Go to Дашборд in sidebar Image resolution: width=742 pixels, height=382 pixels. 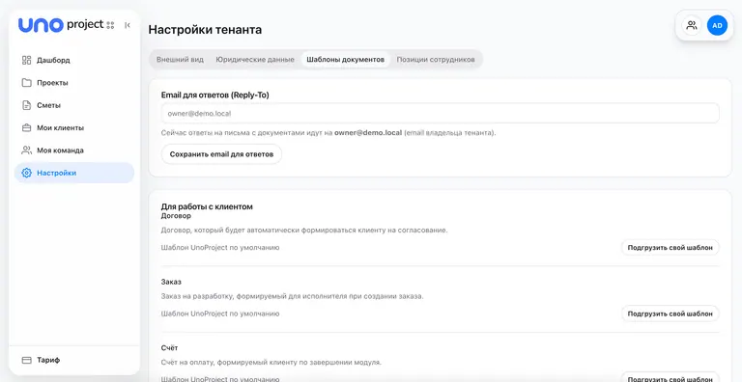pos(74,60)
